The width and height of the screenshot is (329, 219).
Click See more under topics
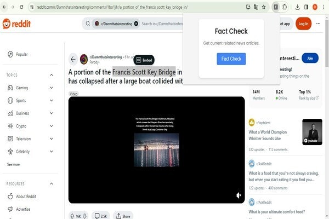[x=13, y=164]
